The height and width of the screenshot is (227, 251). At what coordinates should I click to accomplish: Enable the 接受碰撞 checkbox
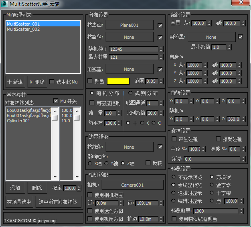[218, 139]
